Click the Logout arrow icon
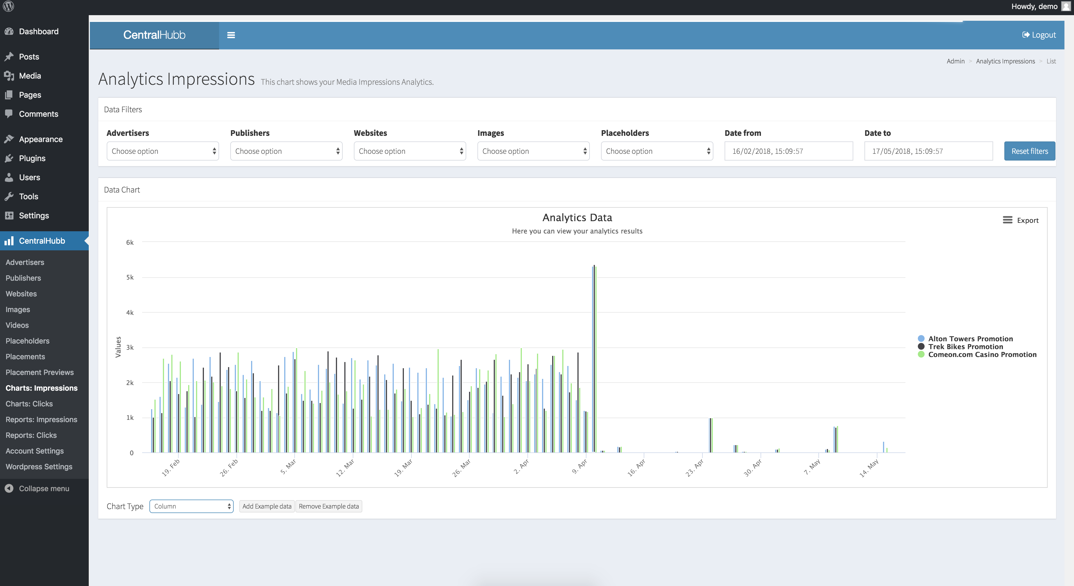The image size is (1074, 586). pos(1026,35)
